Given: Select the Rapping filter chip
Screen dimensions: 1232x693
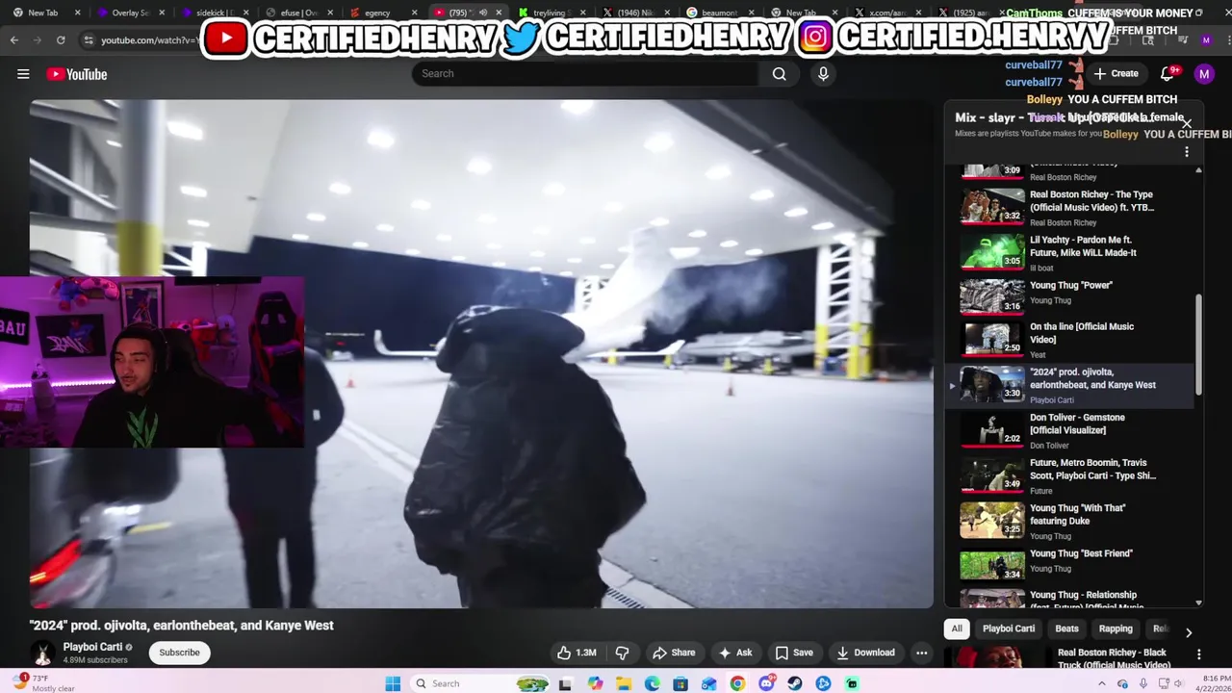Looking at the screenshot, I should tap(1116, 629).
